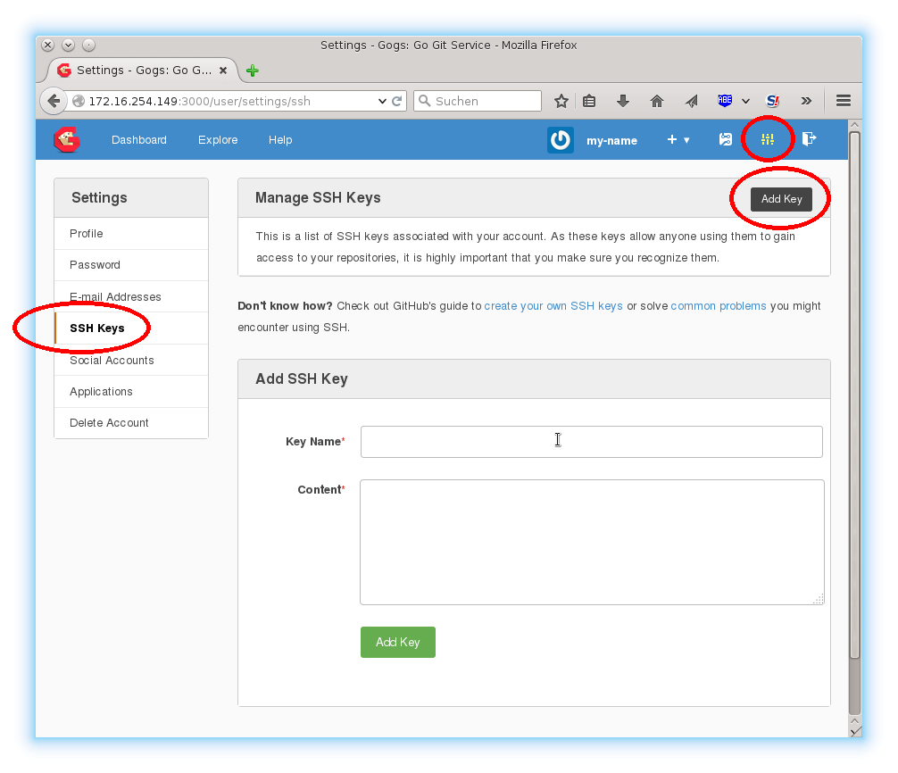Sign out using the door icon
The height and width of the screenshot is (773, 898).
[x=809, y=139]
